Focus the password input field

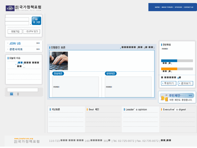pyautogui.click(x=17, y=23)
